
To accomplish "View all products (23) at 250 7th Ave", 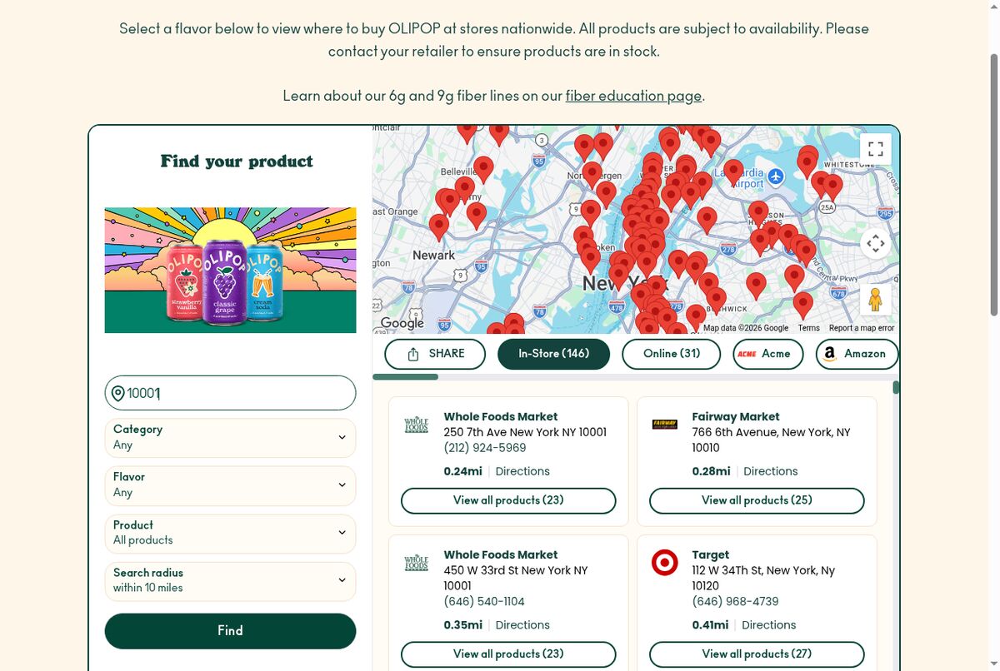I will [x=508, y=500].
